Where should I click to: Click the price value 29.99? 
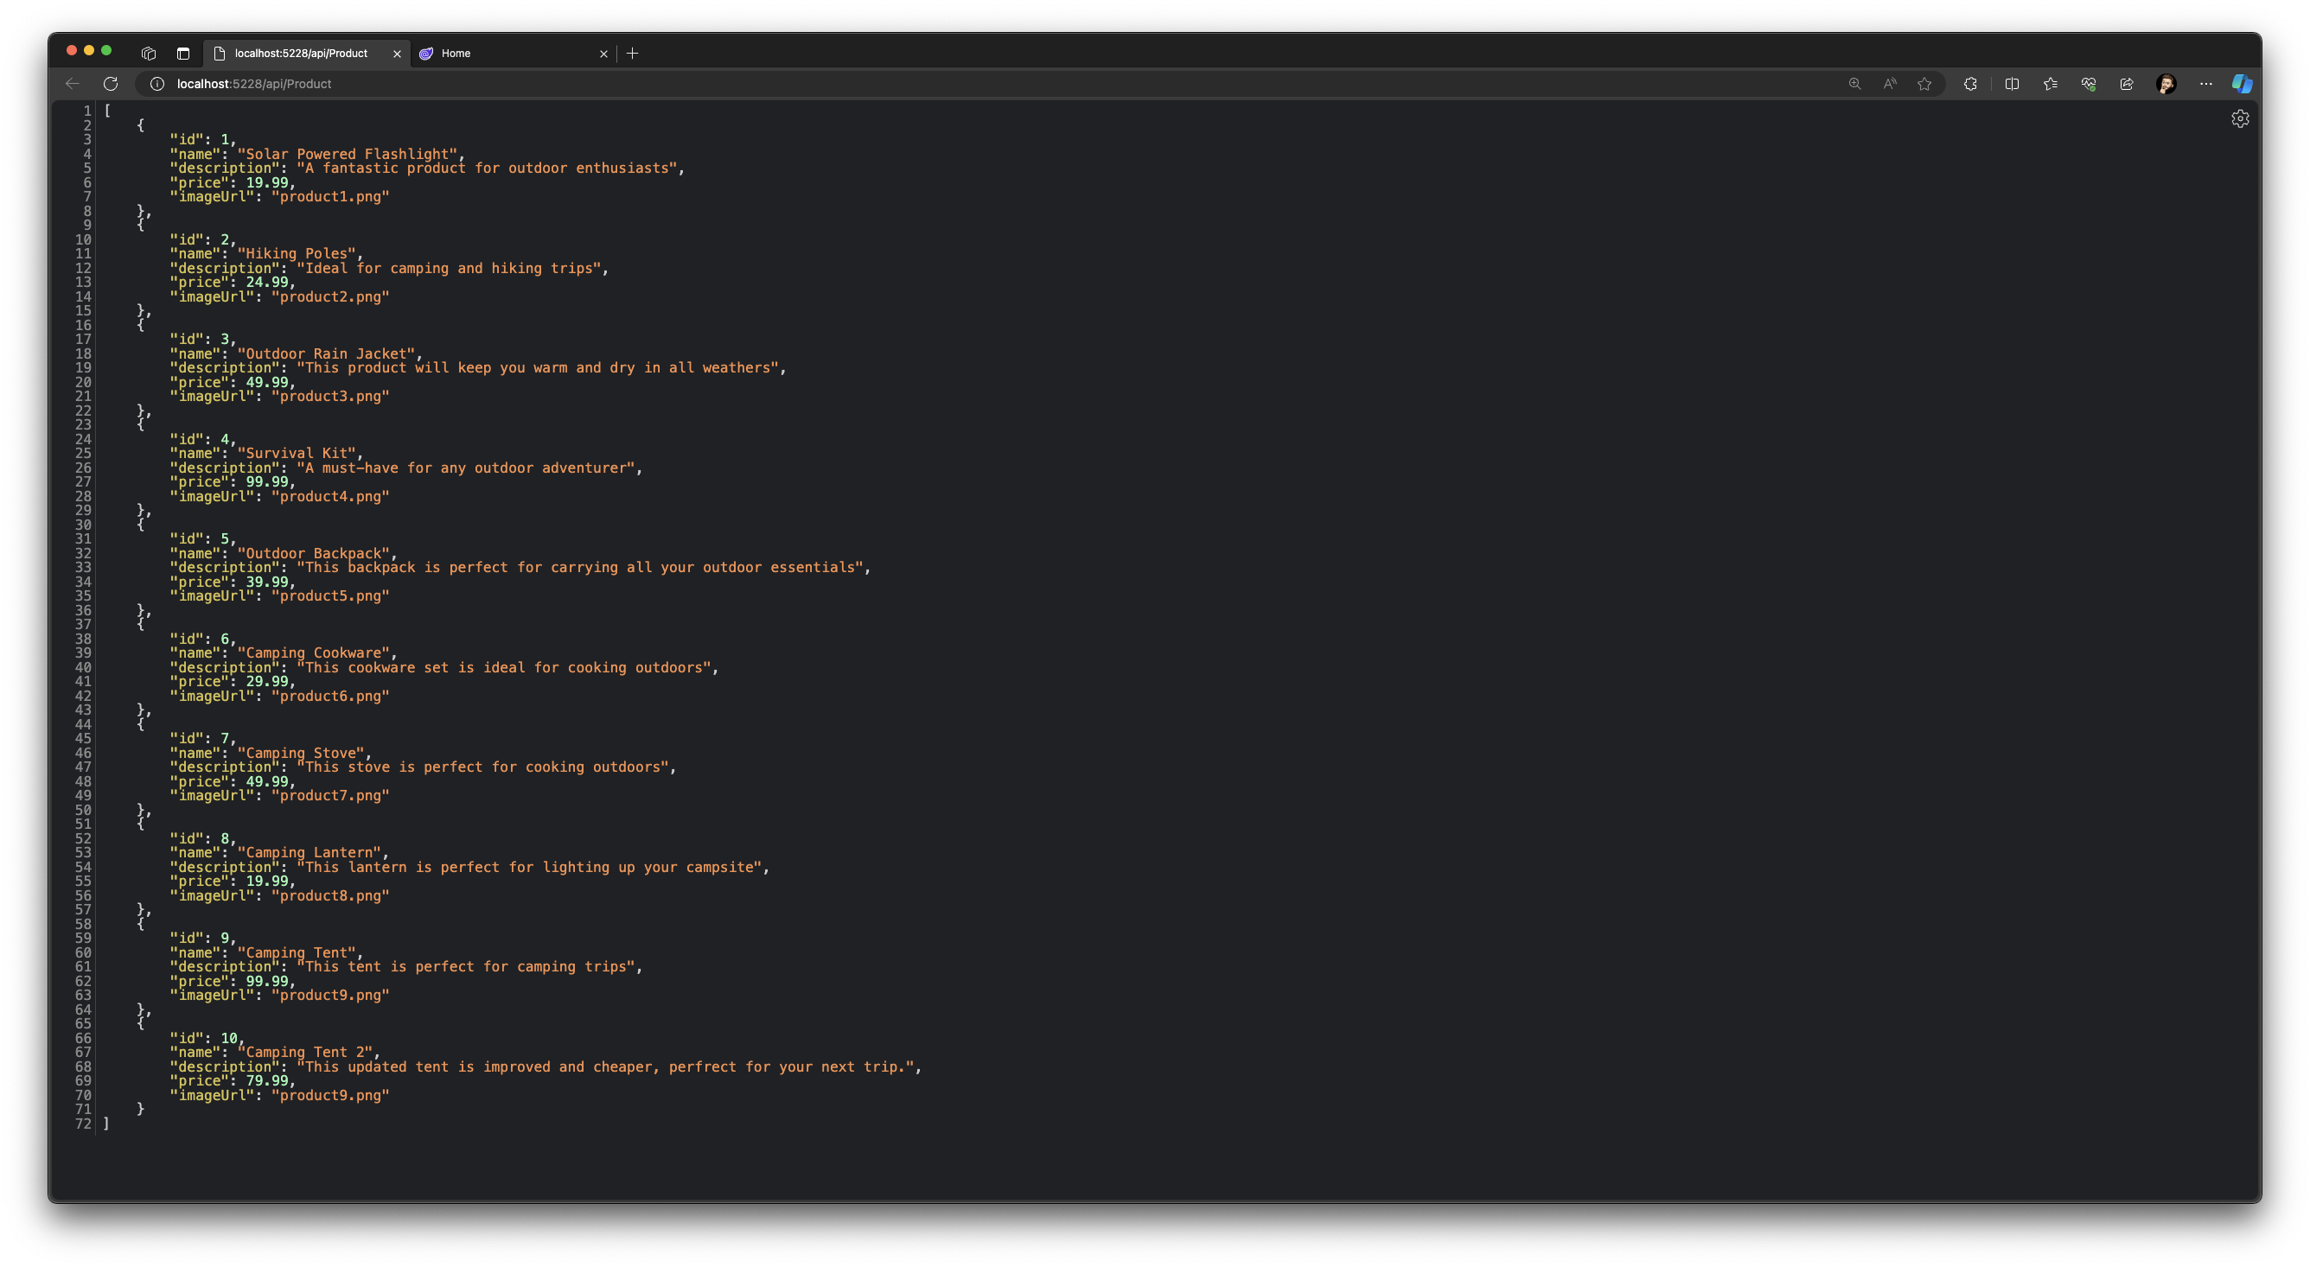tap(267, 682)
